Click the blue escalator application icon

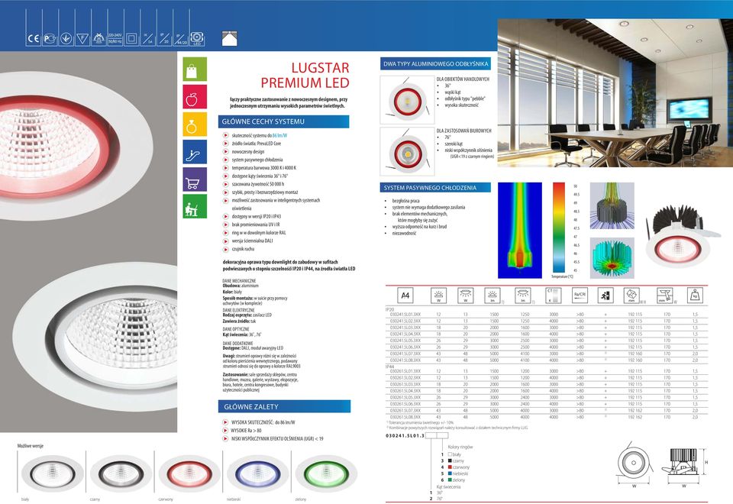[195, 152]
